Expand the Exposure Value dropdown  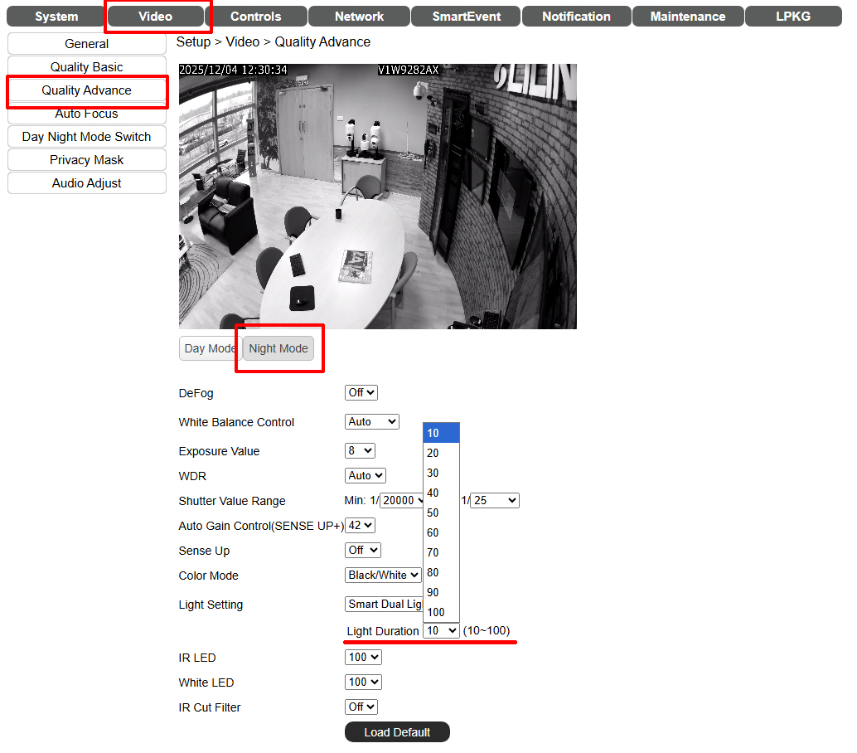click(x=360, y=451)
